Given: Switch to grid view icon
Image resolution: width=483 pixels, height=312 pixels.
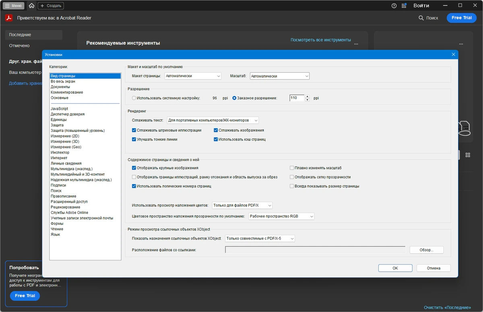Looking at the screenshot, I should pyautogui.click(x=468, y=155).
